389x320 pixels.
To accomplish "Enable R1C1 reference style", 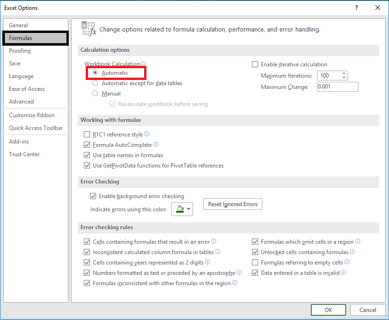I will [87, 134].
